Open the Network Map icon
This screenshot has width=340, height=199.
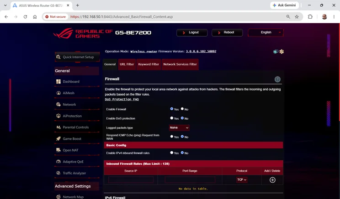(x=58, y=197)
